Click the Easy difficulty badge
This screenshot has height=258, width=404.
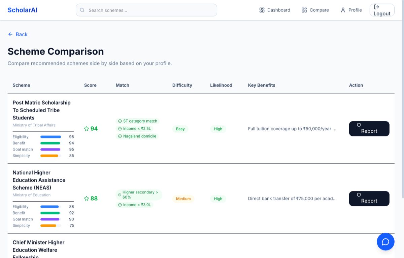(x=180, y=129)
